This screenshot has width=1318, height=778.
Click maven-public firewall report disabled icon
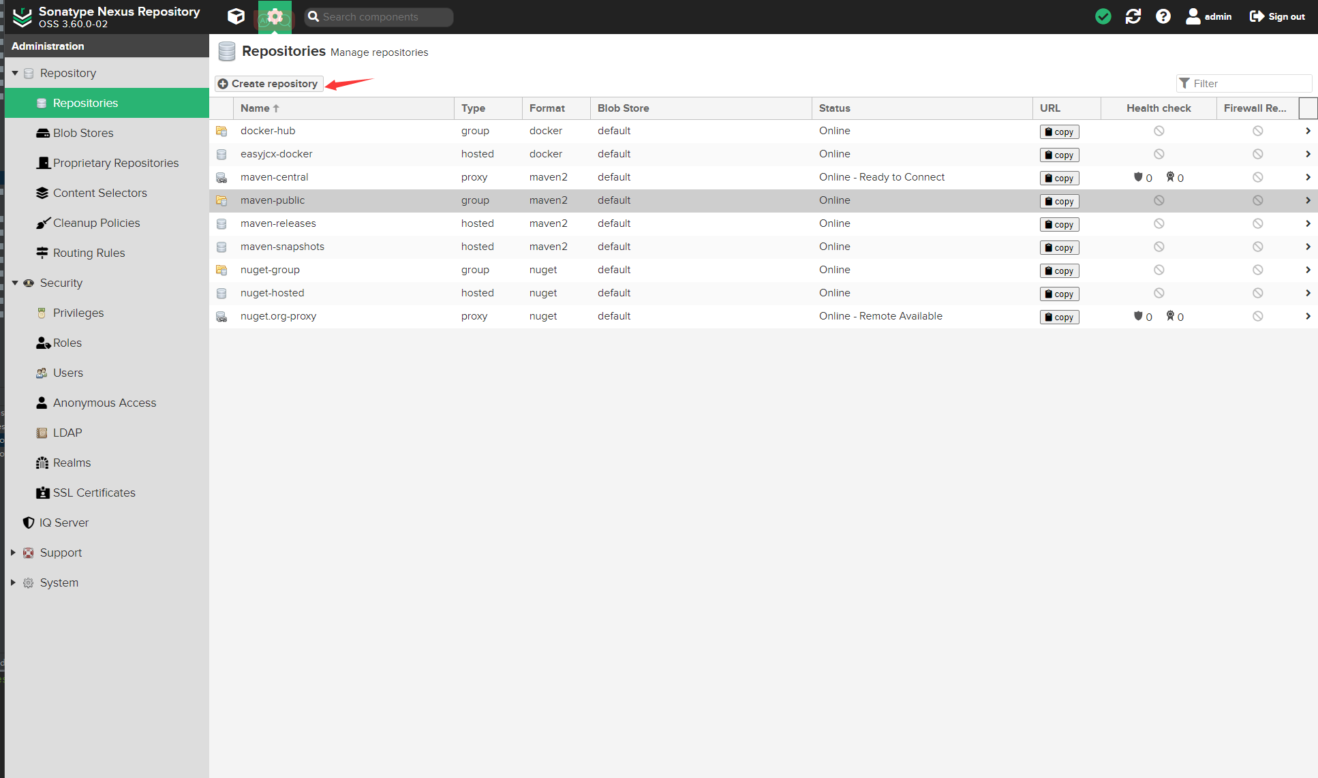(x=1257, y=200)
